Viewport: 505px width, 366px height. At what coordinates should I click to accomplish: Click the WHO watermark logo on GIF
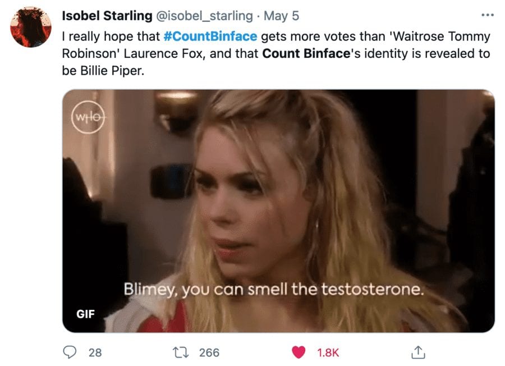pos(88,117)
